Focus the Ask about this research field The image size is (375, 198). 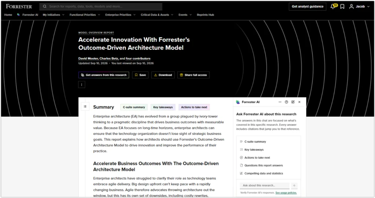click(x=264, y=185)
